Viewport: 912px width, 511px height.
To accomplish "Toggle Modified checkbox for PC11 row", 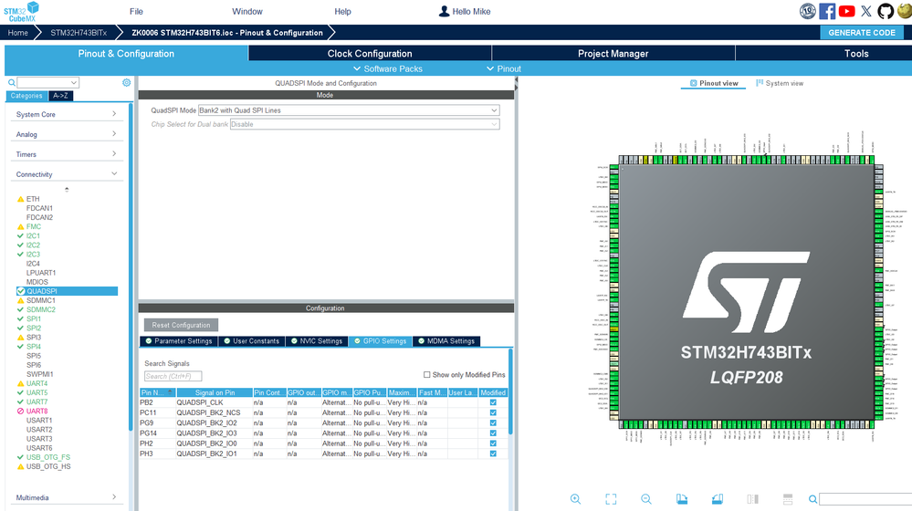I will point(493,412).
